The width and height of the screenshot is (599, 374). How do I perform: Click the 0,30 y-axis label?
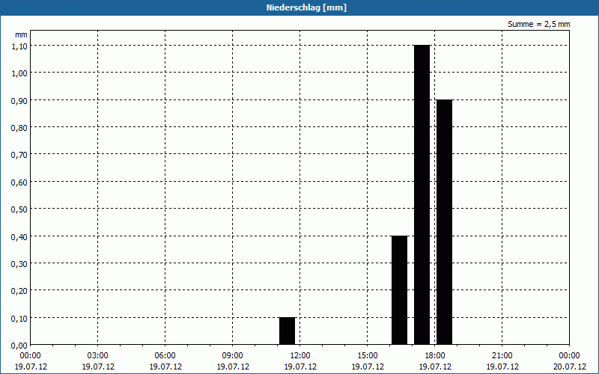point(19,264)
